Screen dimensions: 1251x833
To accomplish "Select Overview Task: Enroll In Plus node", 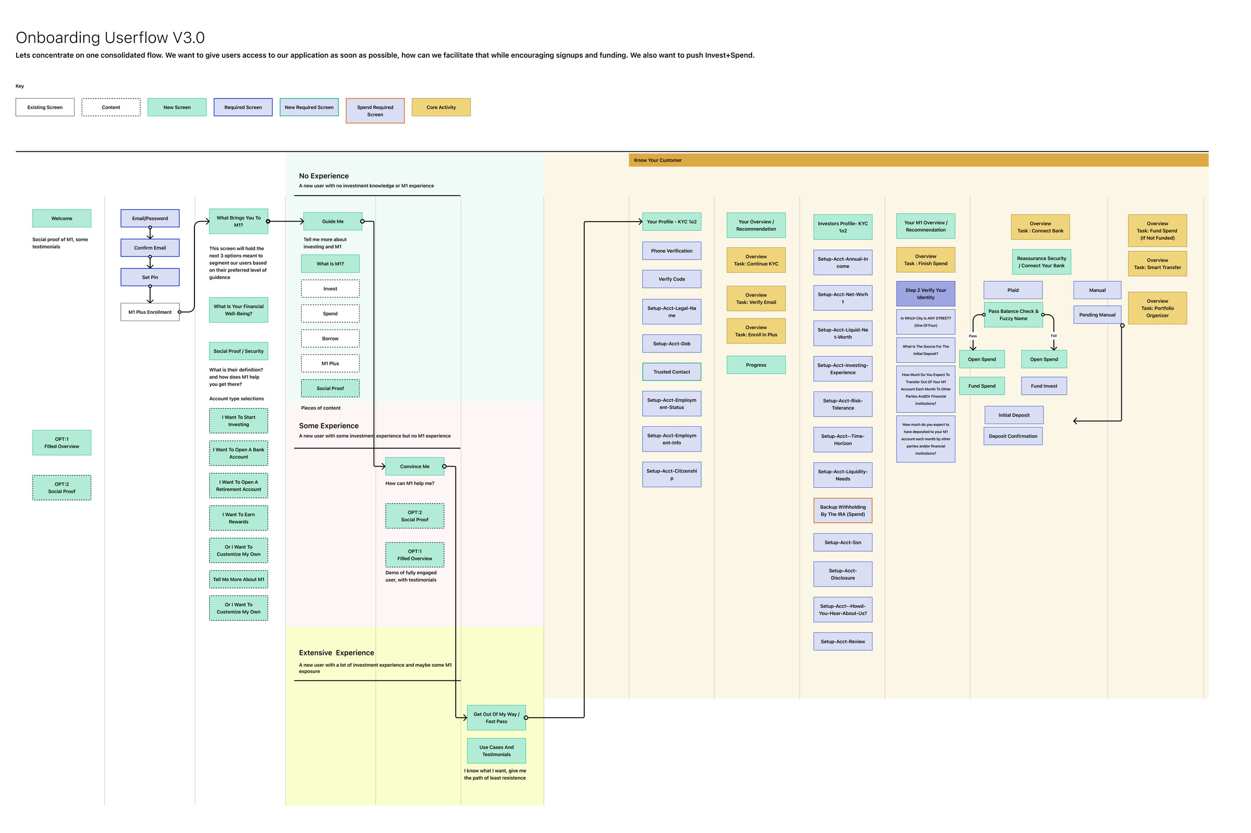I will (x=756, y=331).
